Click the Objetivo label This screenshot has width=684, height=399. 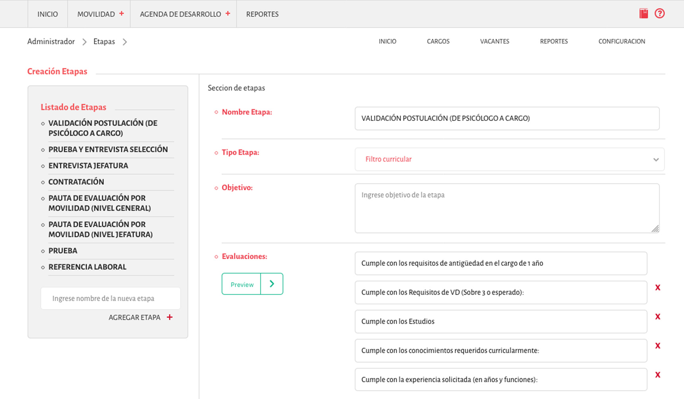(x=237, y=188)
